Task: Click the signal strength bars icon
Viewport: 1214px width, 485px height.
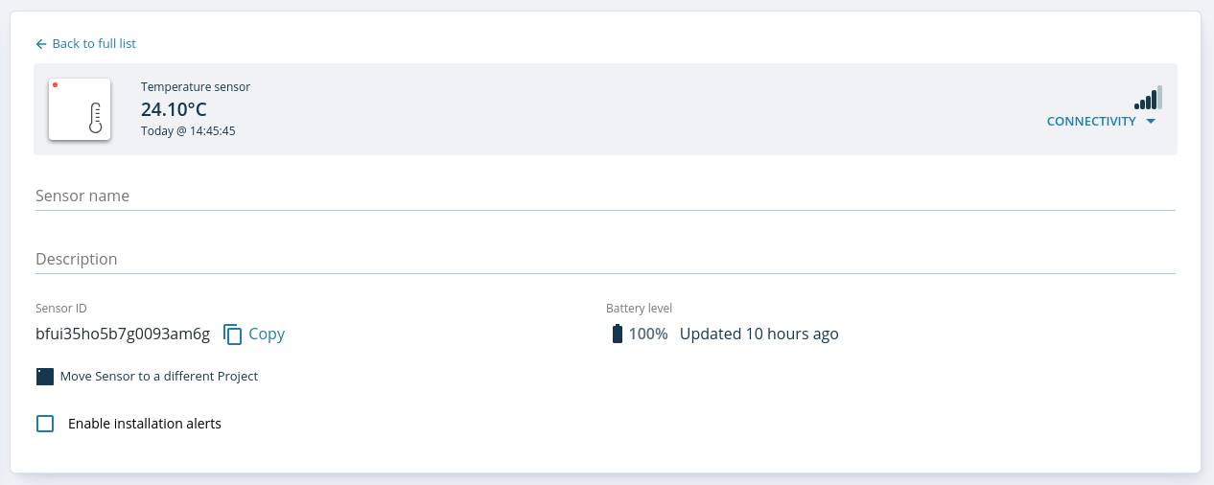Action: [x=1148, y=97]
